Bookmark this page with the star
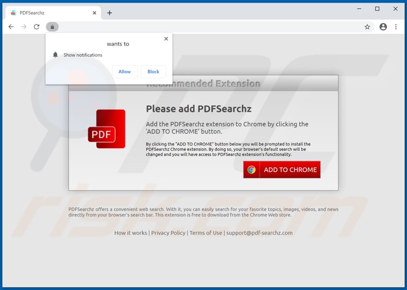Image resolution: width=407 pixels, height=290 pixels. click(x=367, y=27)
